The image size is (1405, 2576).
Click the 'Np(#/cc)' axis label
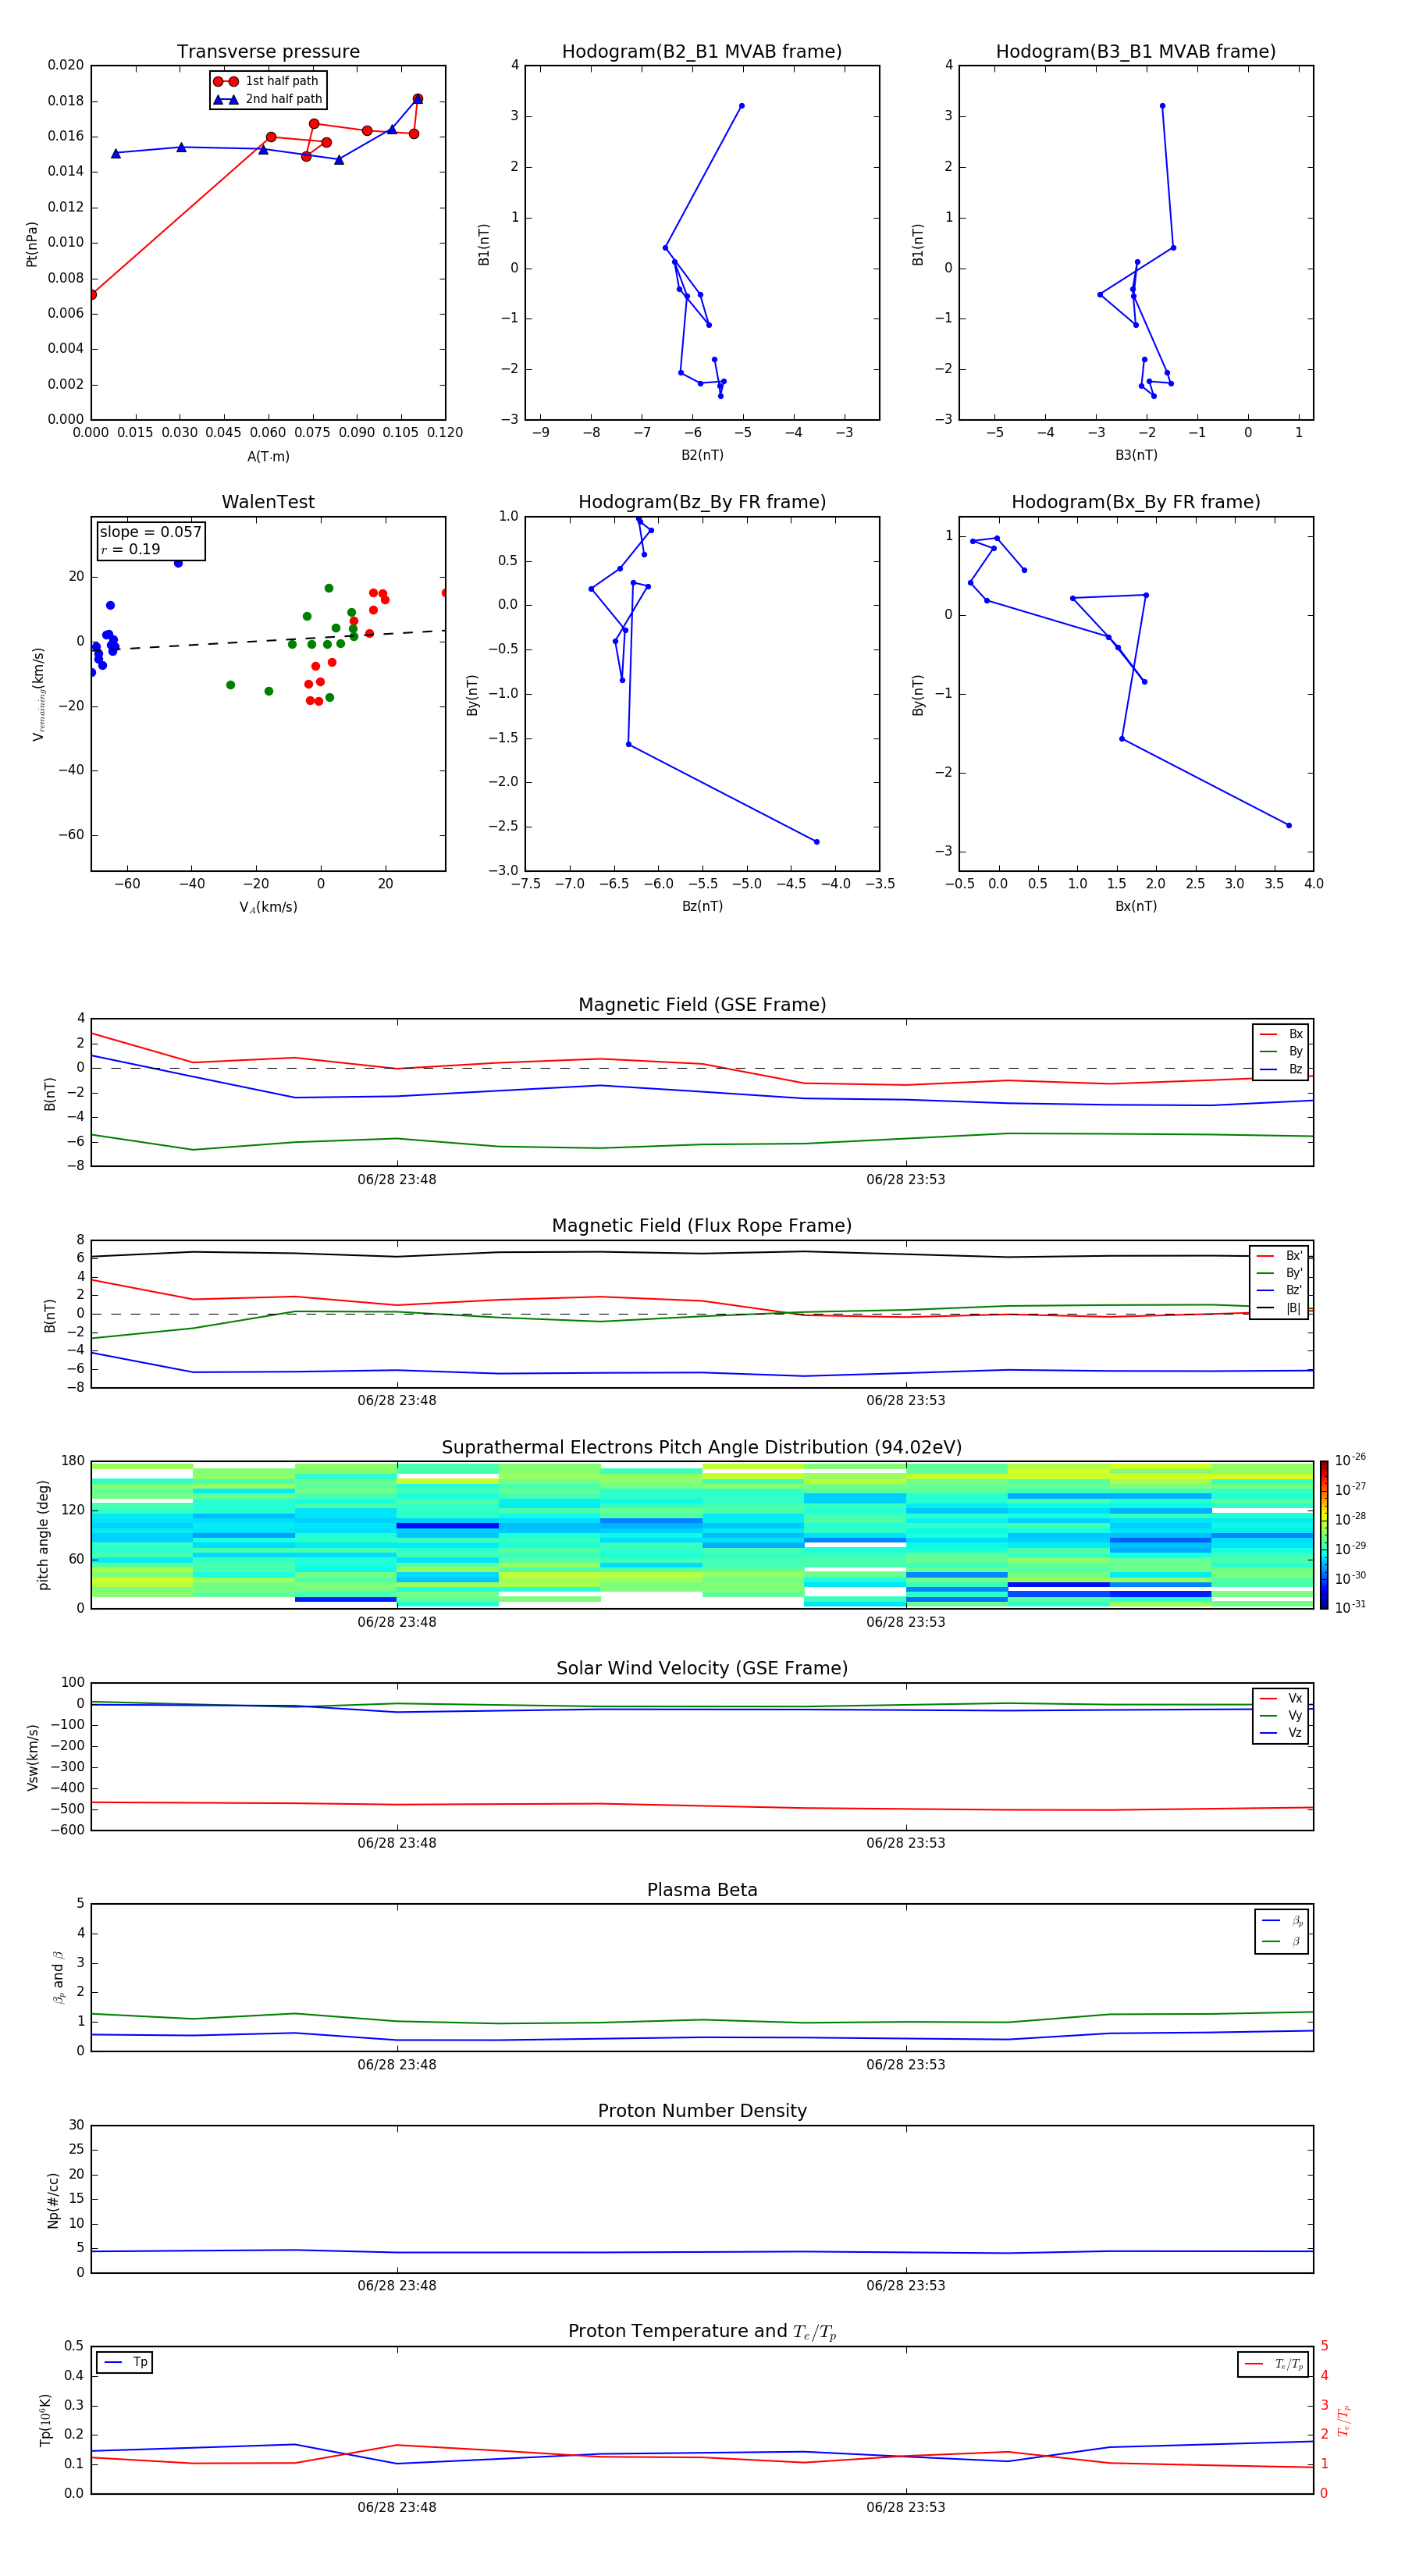click(x=53, y=2200)
